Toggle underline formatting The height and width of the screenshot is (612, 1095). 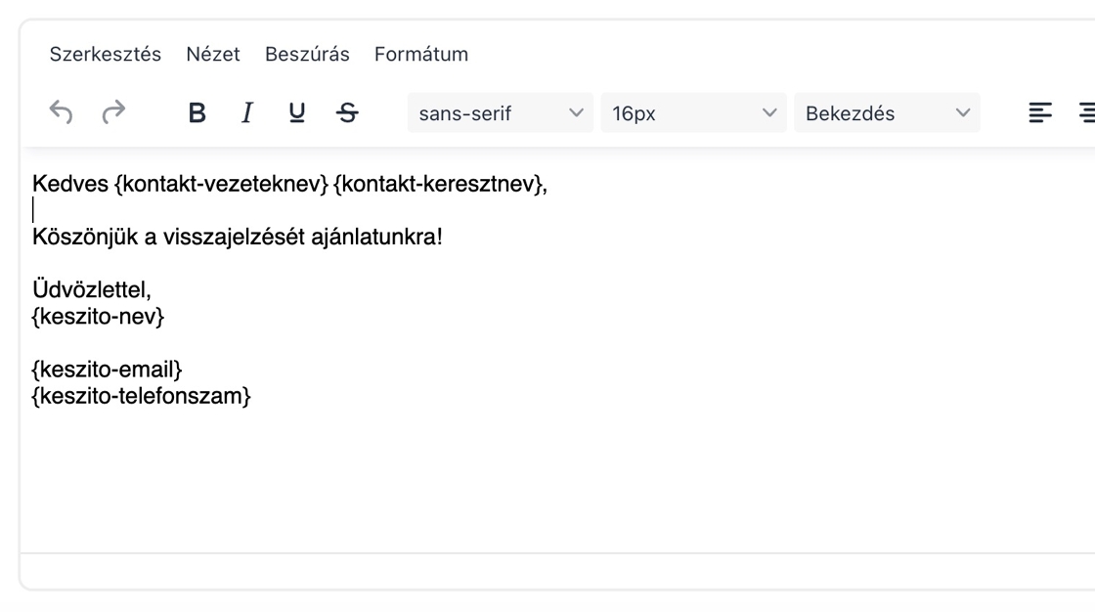pos(296,113)
